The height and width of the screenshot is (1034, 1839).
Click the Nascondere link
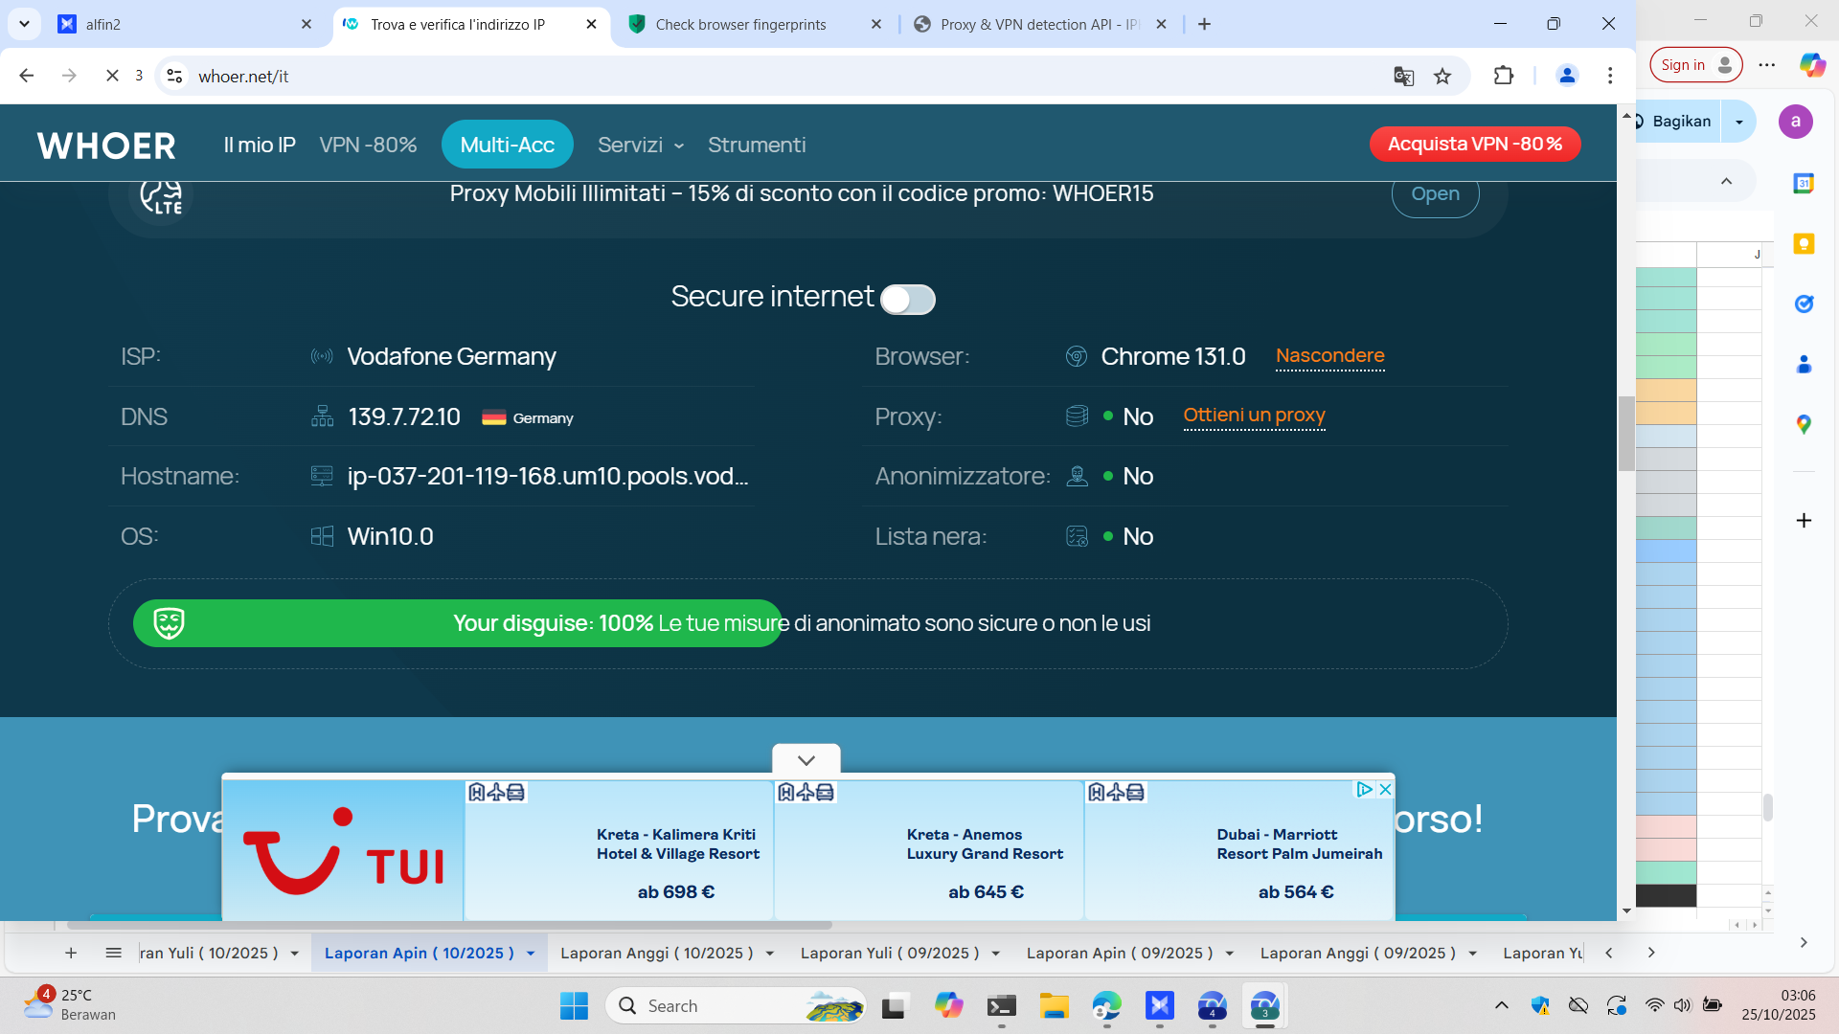point(1329,356)
